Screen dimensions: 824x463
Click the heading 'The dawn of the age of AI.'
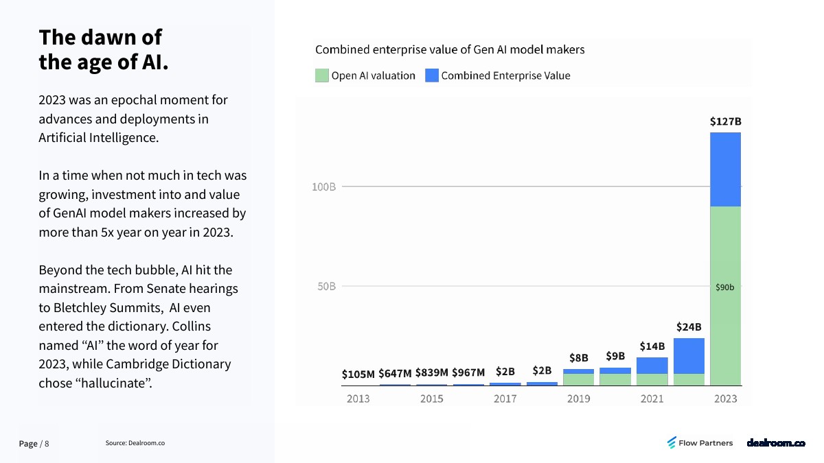[x=104, y=49]
